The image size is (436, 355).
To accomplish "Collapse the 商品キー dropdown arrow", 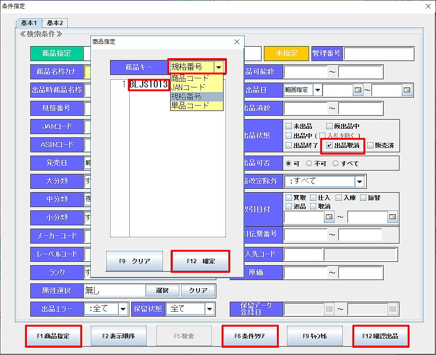I will point(219,67).
